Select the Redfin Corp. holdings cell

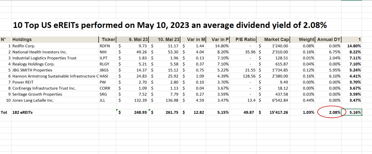pos(55,46)
